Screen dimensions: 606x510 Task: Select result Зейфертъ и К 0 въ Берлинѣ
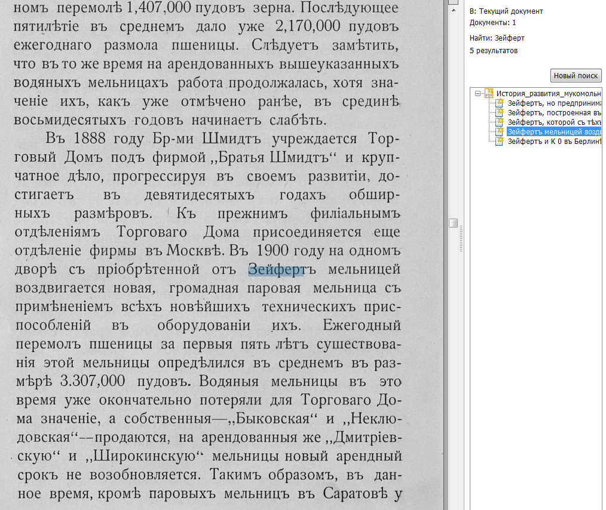pos(554,142)
